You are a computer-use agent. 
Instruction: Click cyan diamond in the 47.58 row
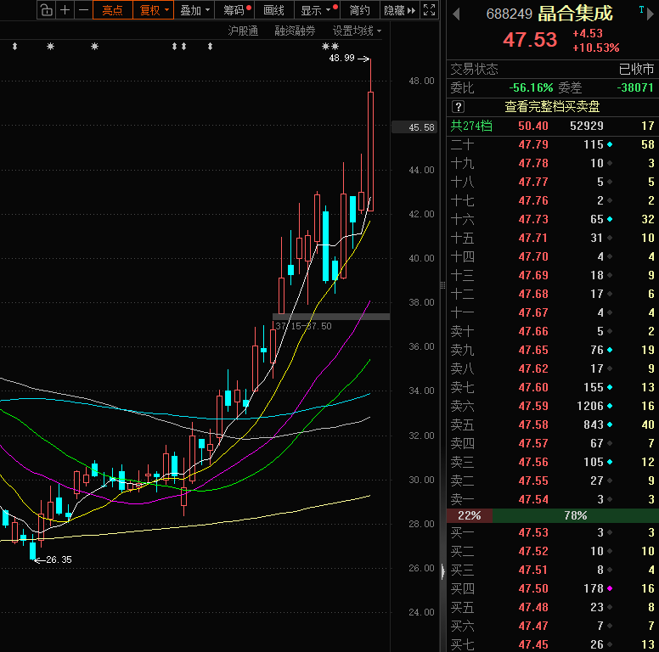point(610,424)
